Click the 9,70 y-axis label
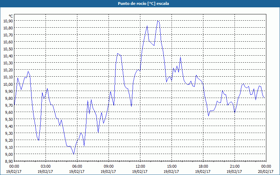This screenshot has height=175, width=280. [9, 105]
